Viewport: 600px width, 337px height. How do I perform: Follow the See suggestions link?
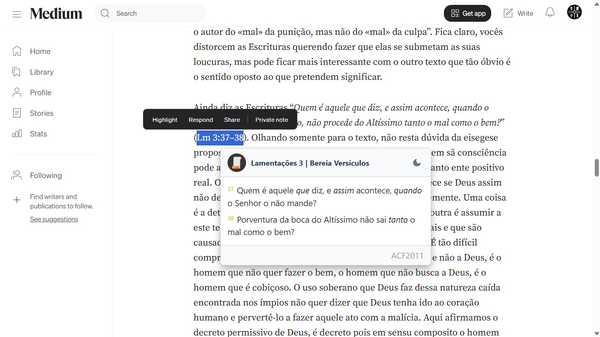point(54,219)
